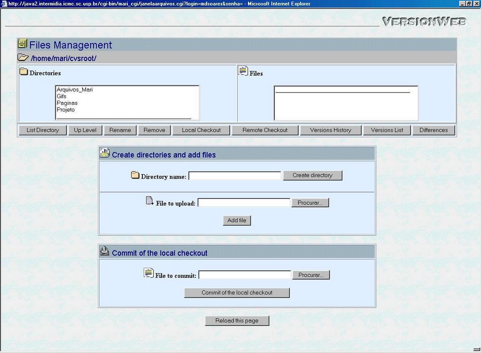Click the Files document icon

pos(243,71)
